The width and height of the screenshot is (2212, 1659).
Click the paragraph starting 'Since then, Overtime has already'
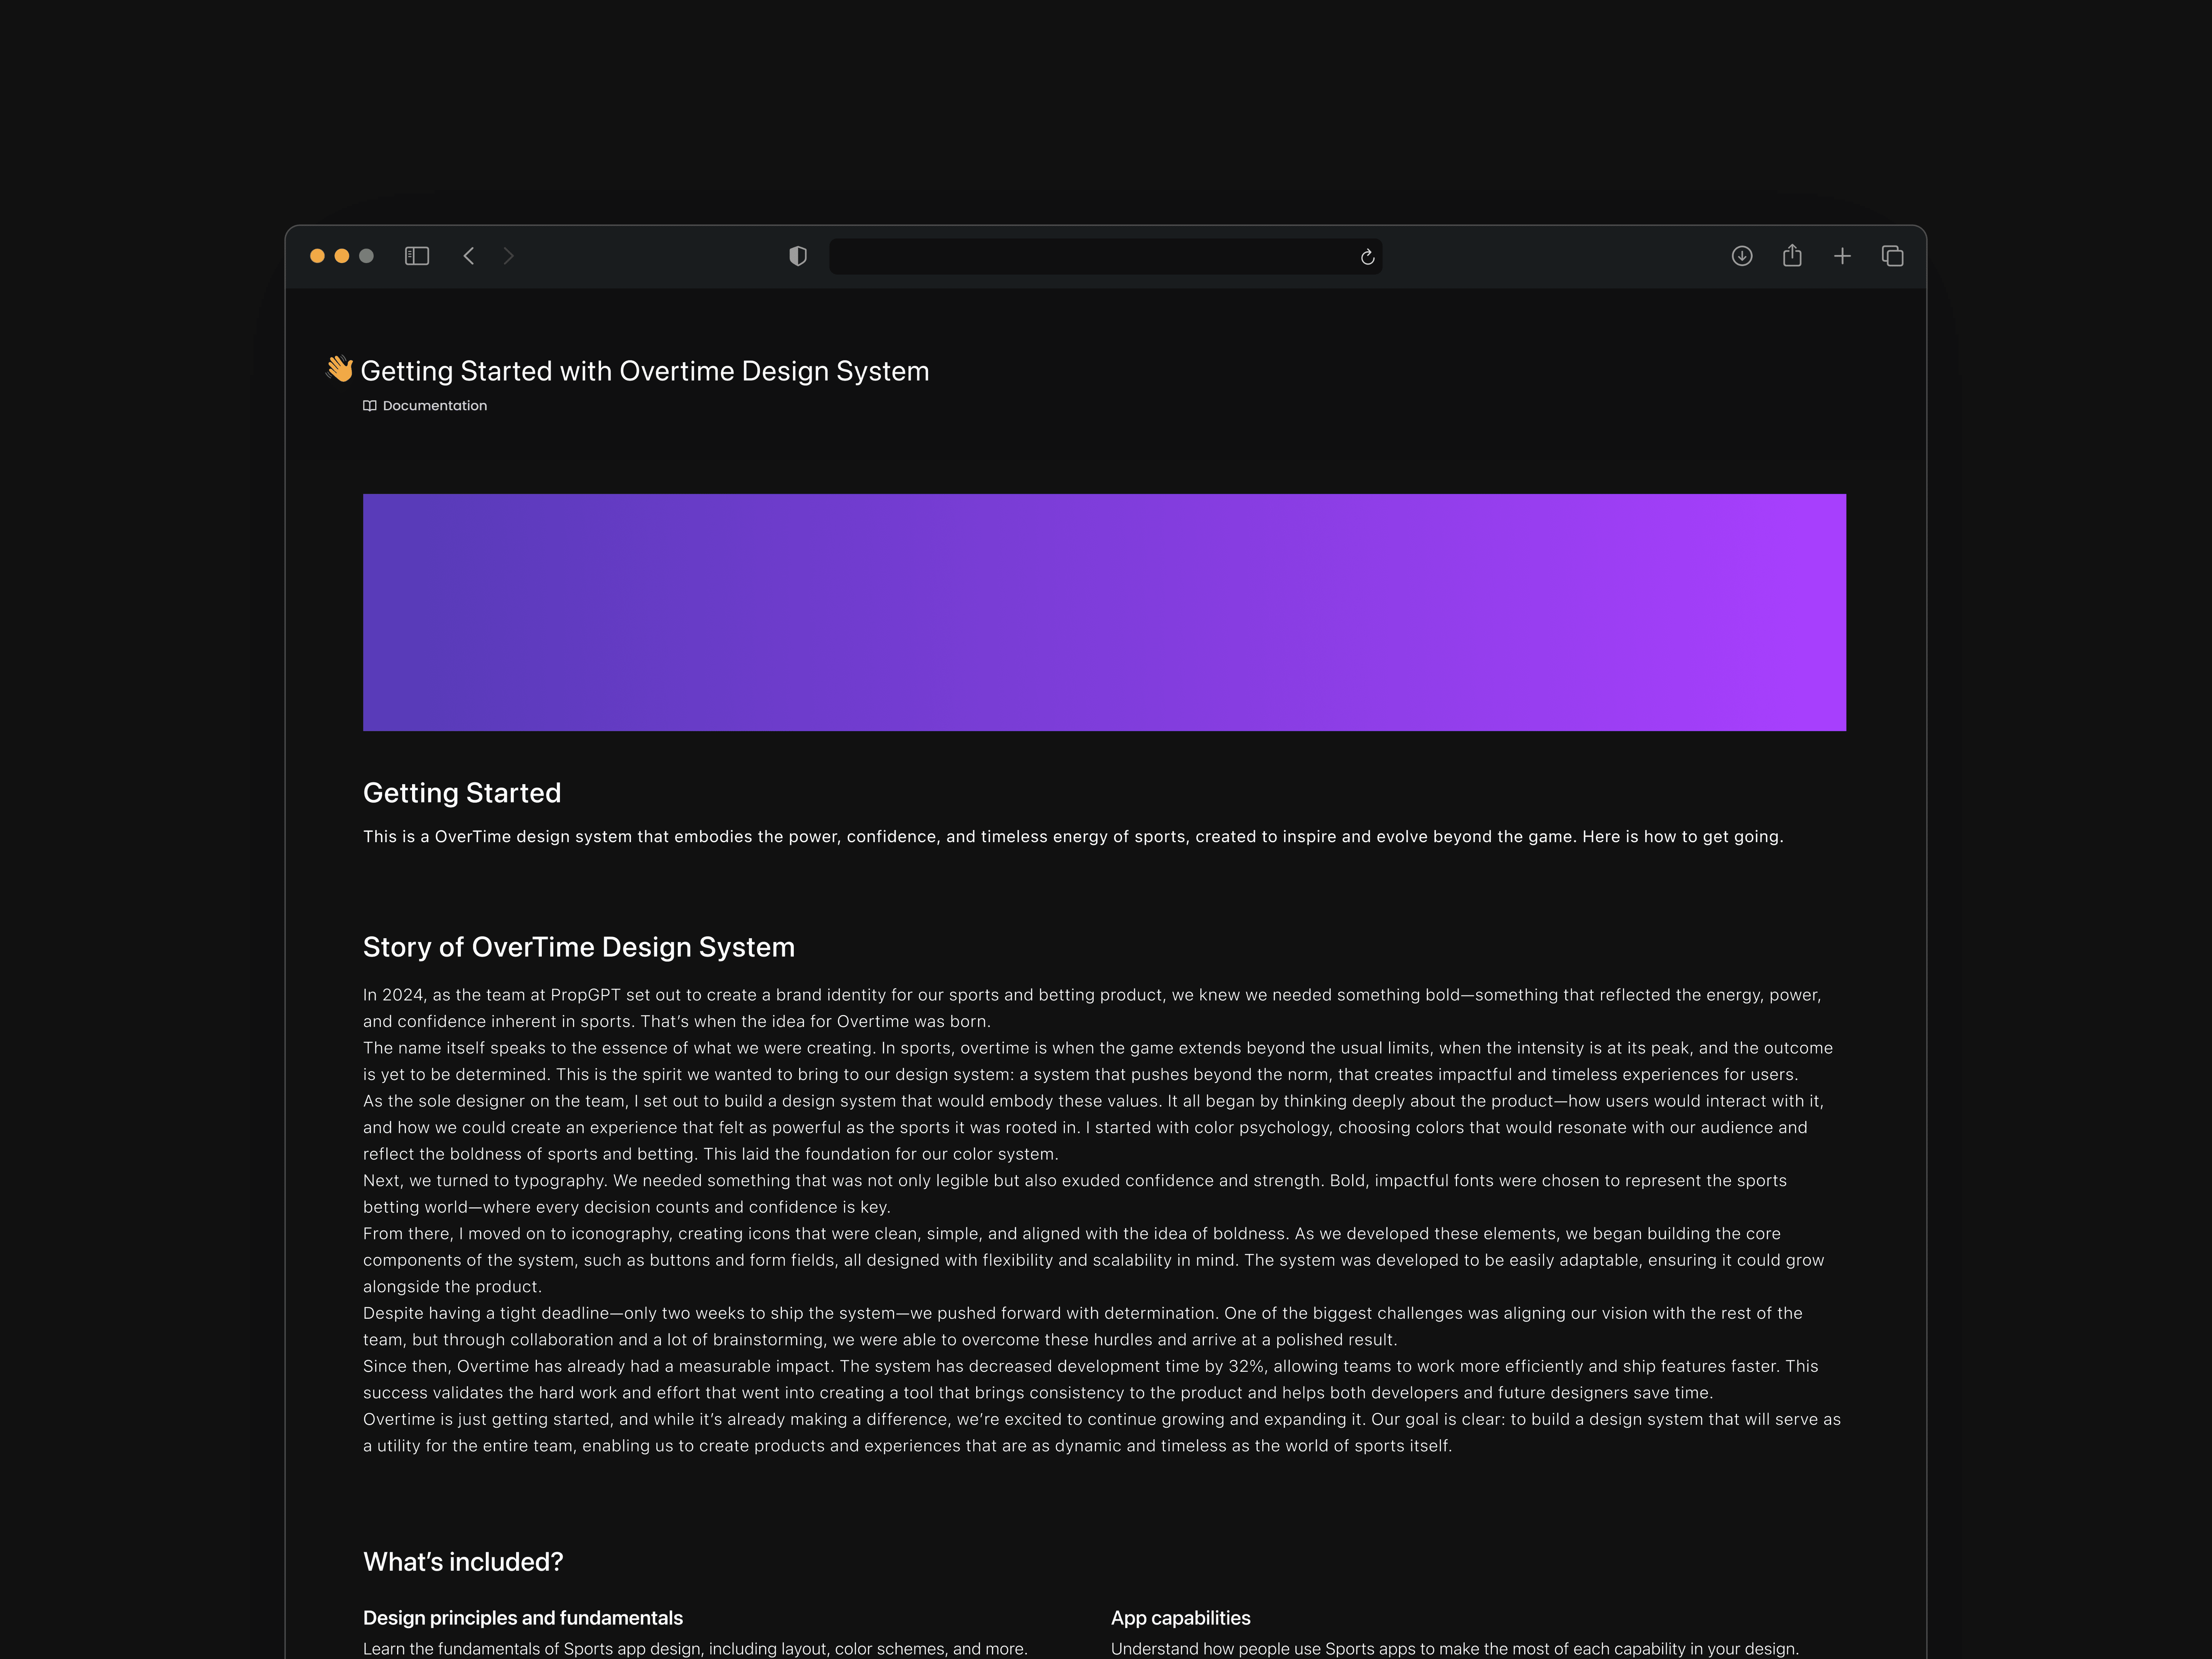(x=1091, y=1379)
